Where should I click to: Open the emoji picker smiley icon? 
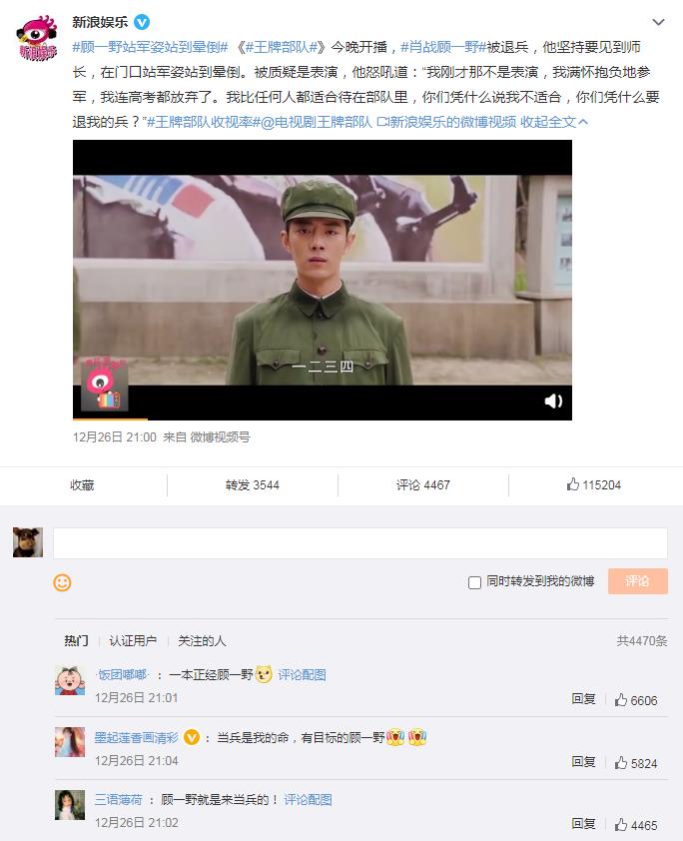point(62,582)
